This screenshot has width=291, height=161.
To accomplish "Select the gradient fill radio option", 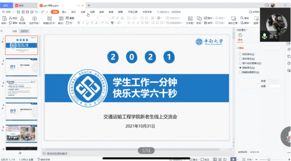I will (x=240, y=59).
